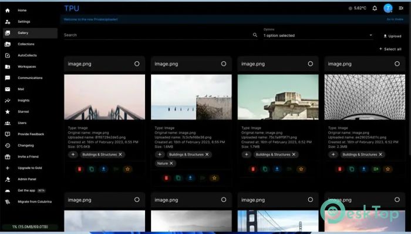Open Settings in the sidebar
This screenshot has width=411, height=234.
(x=30, y=22)
